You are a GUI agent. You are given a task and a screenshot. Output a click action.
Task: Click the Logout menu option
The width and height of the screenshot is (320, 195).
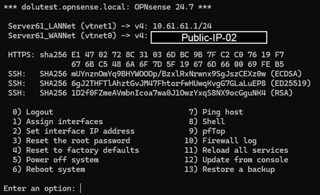(33, 112)
